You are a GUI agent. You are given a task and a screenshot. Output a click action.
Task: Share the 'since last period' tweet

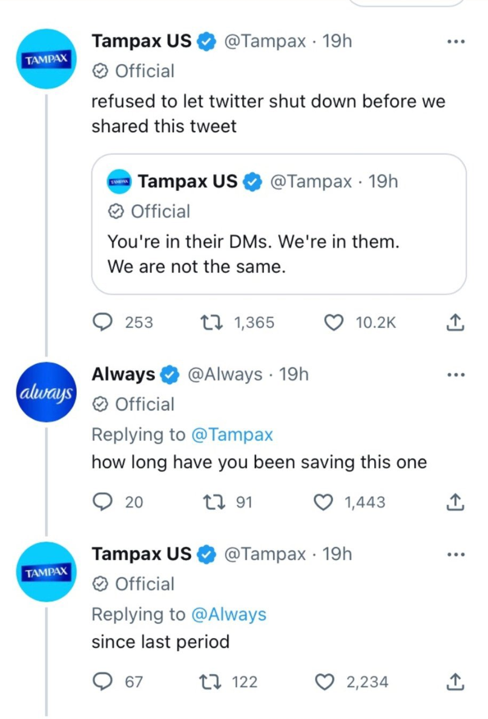(x=455, y=682)
